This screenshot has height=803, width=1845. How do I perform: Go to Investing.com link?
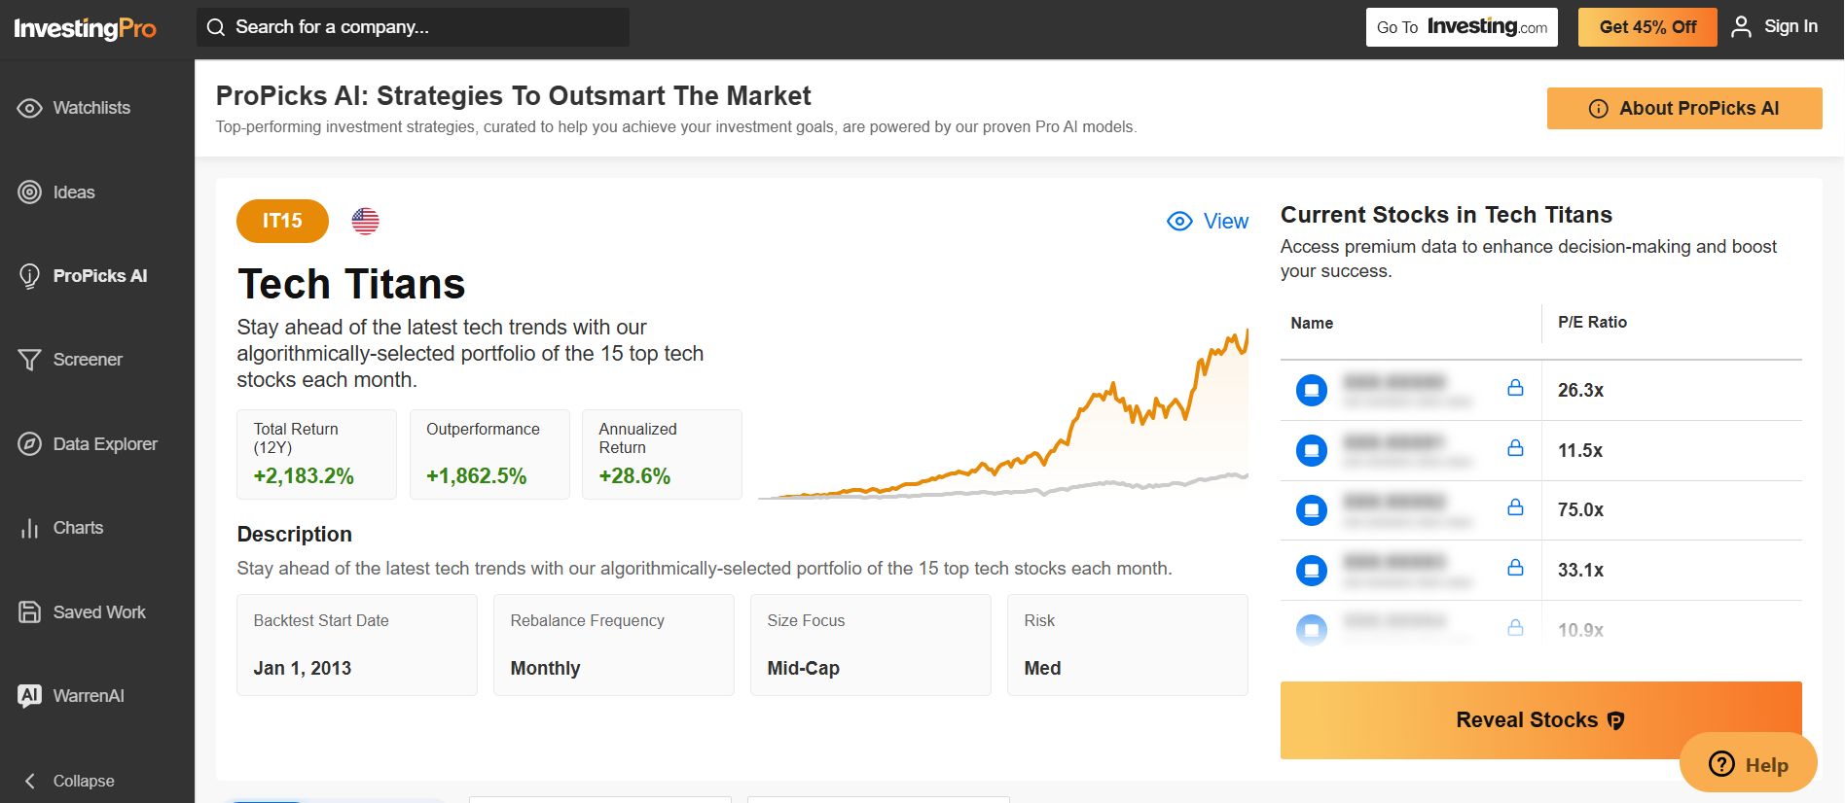point(1461,27)
